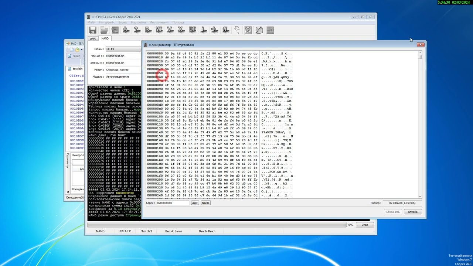Close the hex editor window
Image resolution: width=473 pixels, height=266 pixels.
420,45
